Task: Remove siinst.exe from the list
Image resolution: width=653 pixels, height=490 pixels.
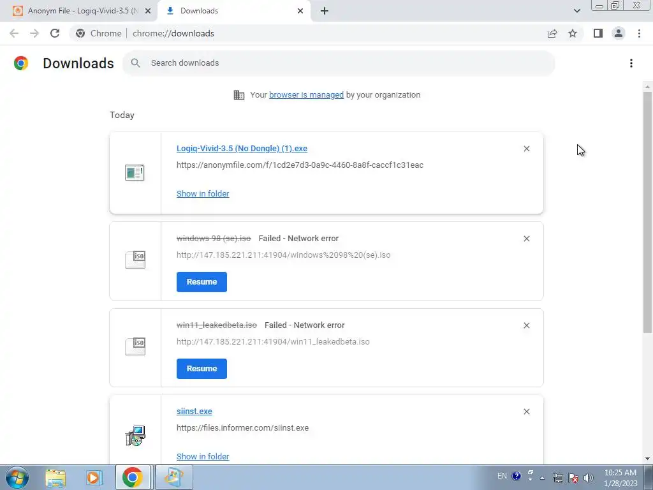Action: tap(526, 412)
